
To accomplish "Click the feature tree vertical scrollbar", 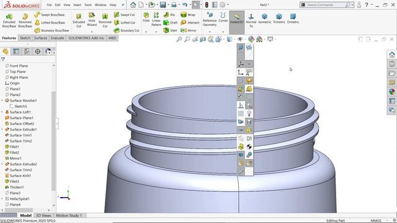I will pos(53,141).
